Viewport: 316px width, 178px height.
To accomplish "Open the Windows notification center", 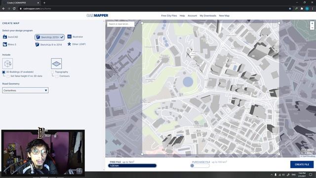I will click(x=311, y=175).
